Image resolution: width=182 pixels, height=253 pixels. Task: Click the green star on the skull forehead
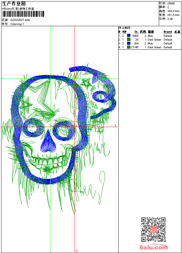[25, 104]
